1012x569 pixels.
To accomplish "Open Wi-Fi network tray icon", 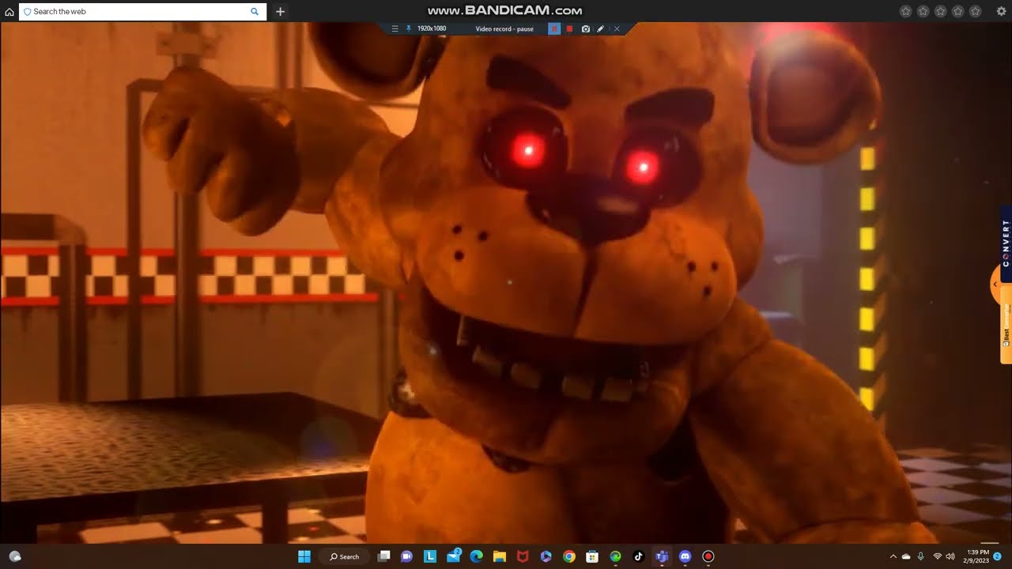I will tap(938, 556).
